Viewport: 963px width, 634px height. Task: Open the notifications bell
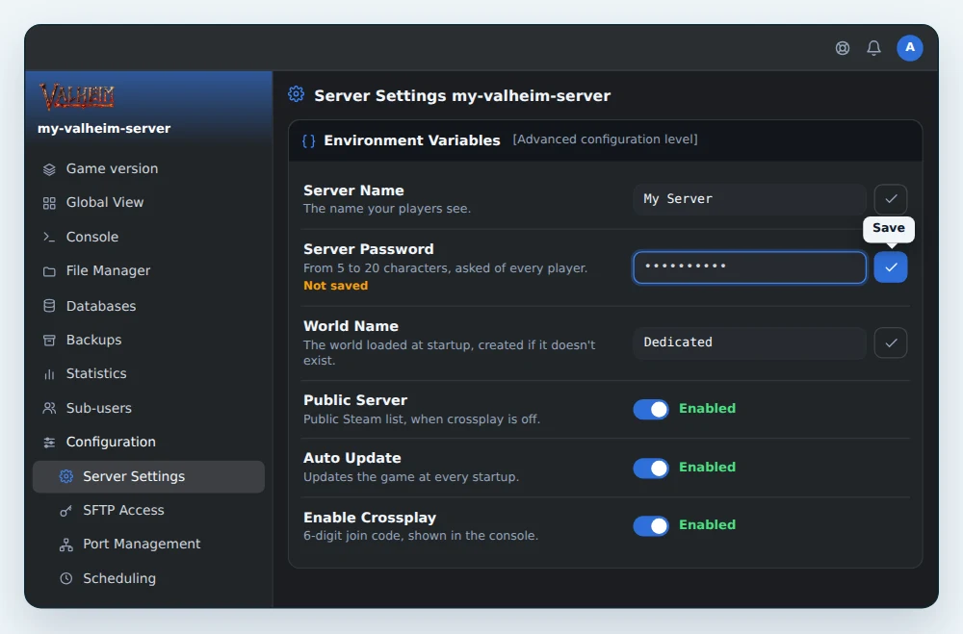pyautogui.click(x=873, y=48)
